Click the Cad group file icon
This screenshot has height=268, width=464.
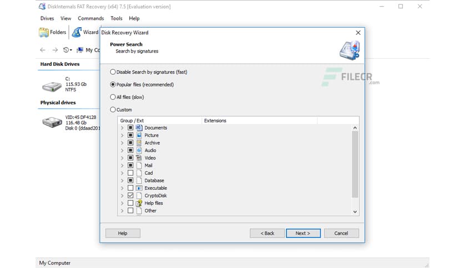click(x=139, y=173)
